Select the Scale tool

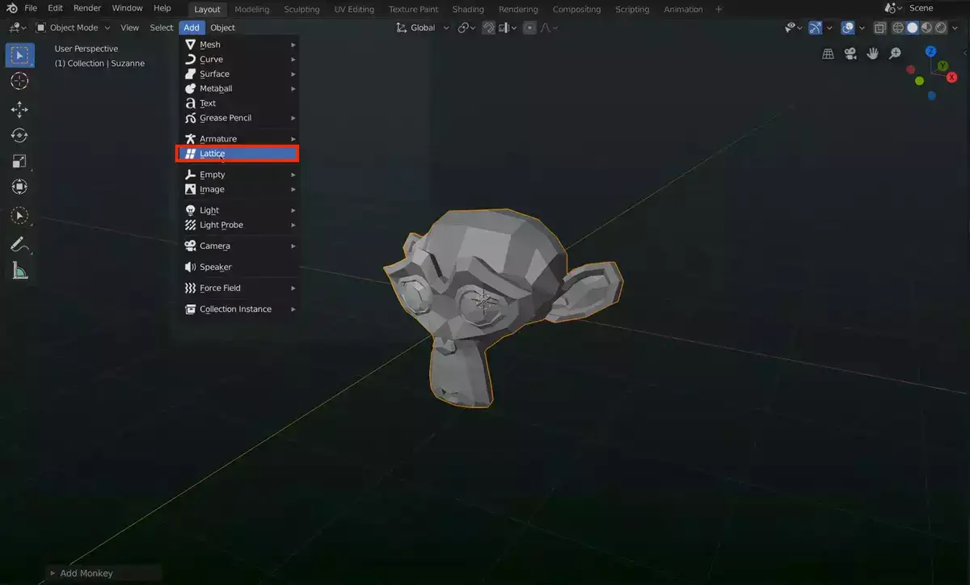(x=19, y=161)
